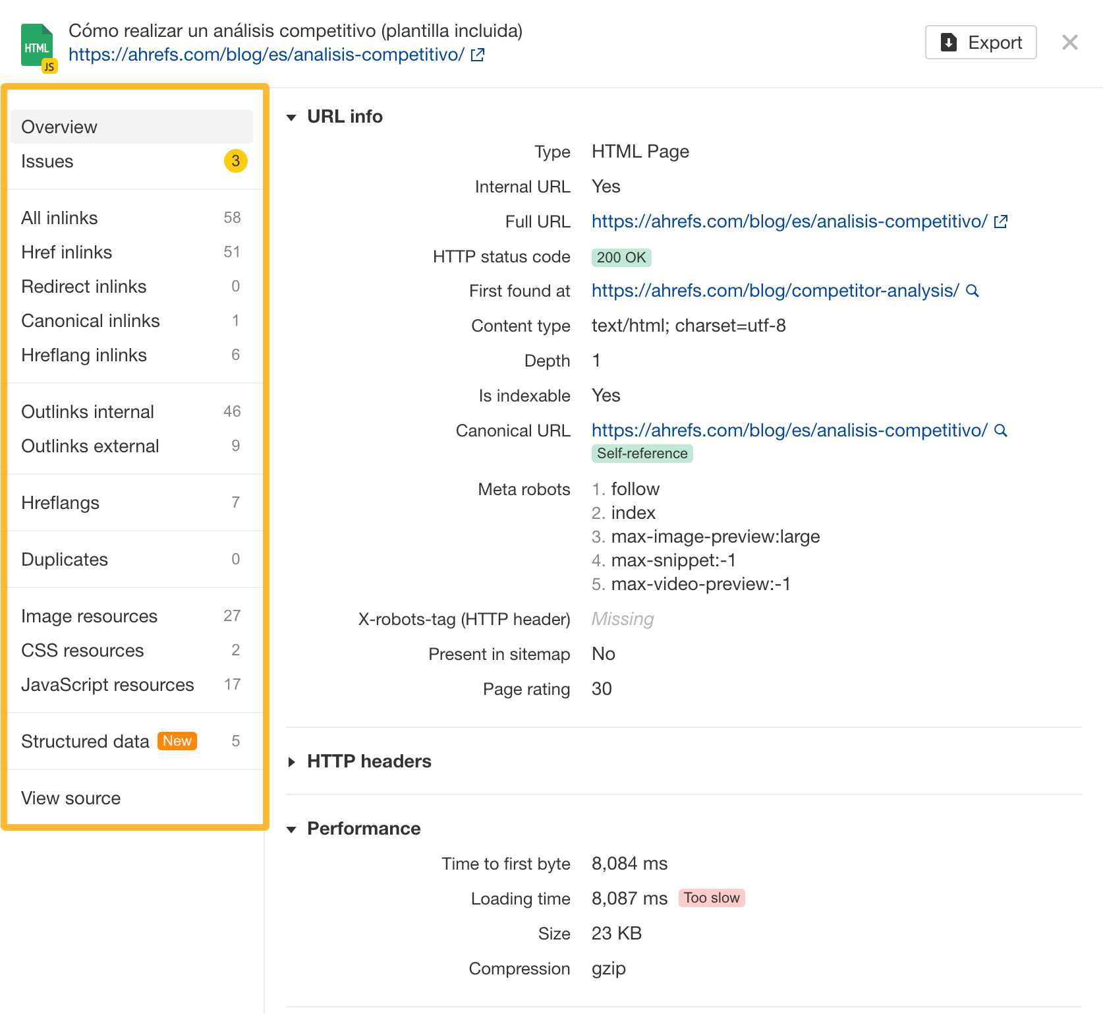Inspect First found at URL with magnifier icon
1103x1014 pixels.
pos(973,290)
